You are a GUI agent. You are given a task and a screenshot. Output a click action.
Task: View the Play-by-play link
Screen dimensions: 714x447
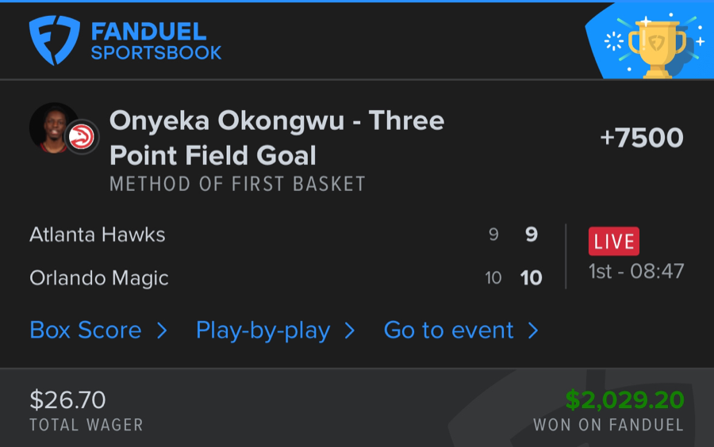[263, 330]
